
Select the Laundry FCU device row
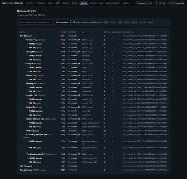[93, 95]
